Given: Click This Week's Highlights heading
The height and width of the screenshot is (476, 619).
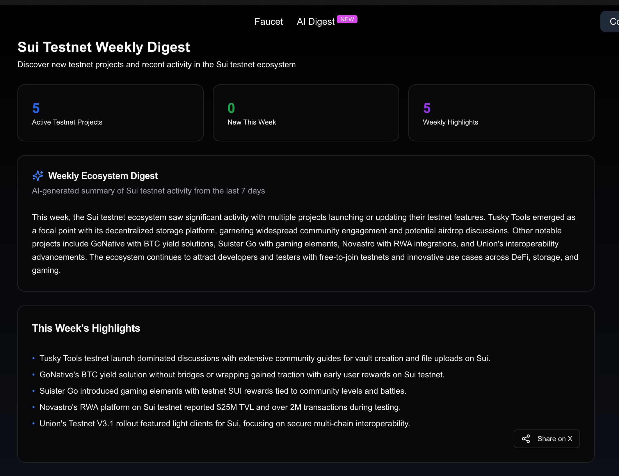Looking at the screenshot, I should point(86,328).
